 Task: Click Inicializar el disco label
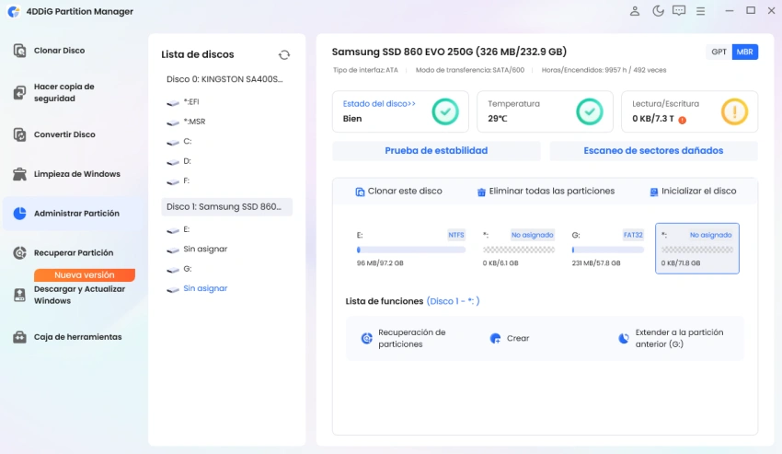(x=698, y=192)
